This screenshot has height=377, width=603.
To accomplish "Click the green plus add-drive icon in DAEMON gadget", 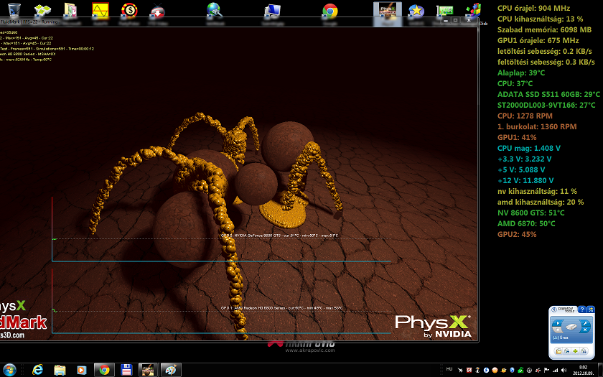I will pos(575,351).
